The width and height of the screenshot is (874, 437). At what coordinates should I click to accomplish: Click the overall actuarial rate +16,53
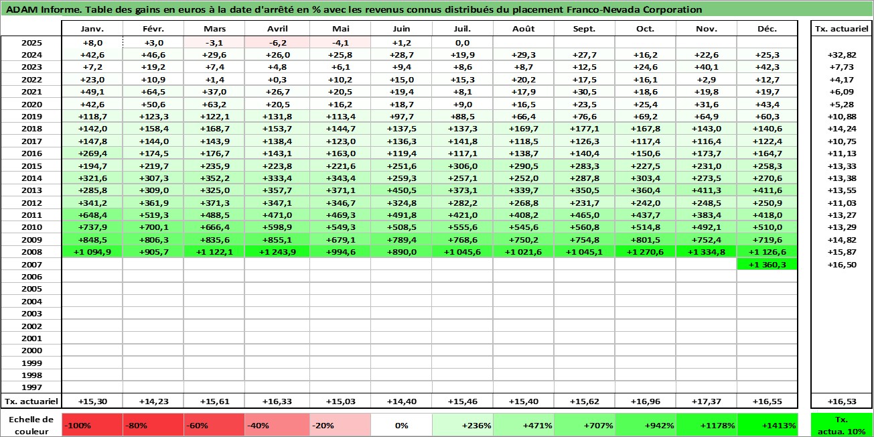coord(842,401)
